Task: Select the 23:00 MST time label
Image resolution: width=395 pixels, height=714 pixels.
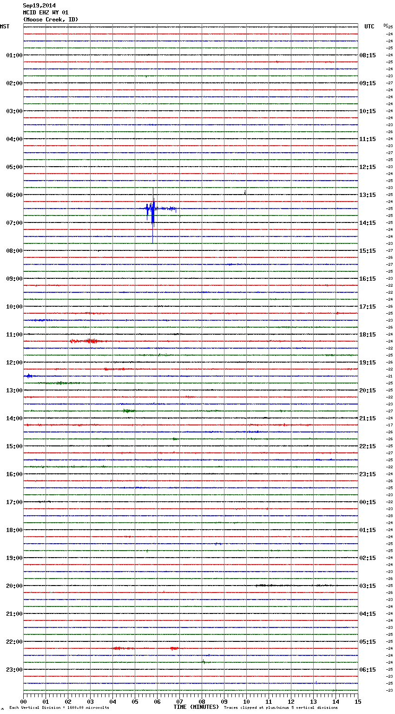Action: coord(14,670)
